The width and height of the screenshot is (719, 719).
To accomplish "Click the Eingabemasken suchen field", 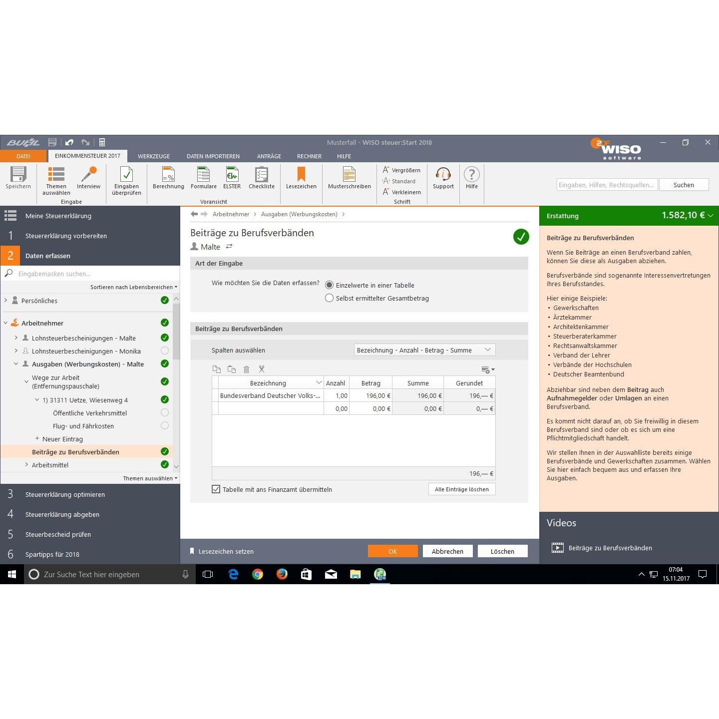I will click(x=90, y=274).
